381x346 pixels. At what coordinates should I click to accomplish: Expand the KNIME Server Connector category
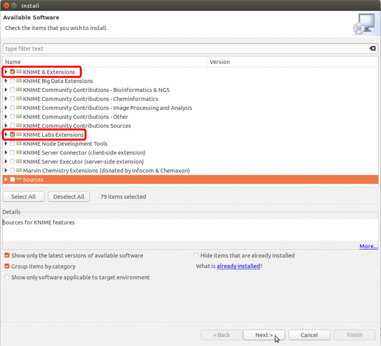6,153
